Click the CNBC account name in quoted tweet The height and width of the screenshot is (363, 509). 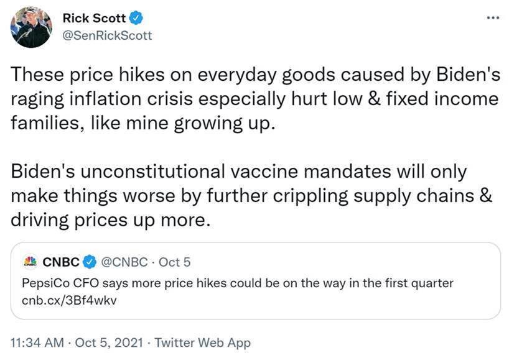[x=61, y=262]
